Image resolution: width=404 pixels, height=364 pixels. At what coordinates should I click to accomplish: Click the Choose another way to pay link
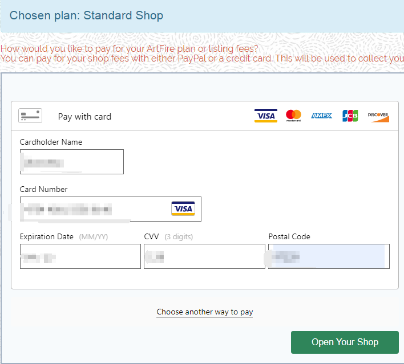click(205, 312)
